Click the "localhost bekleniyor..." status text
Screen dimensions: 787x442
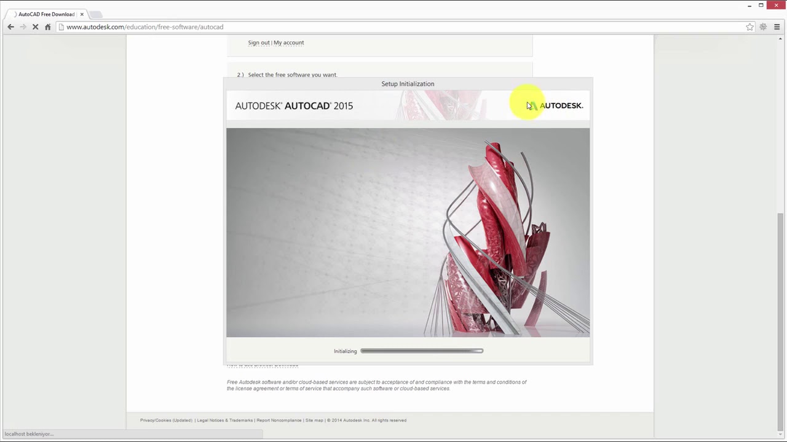29,434
